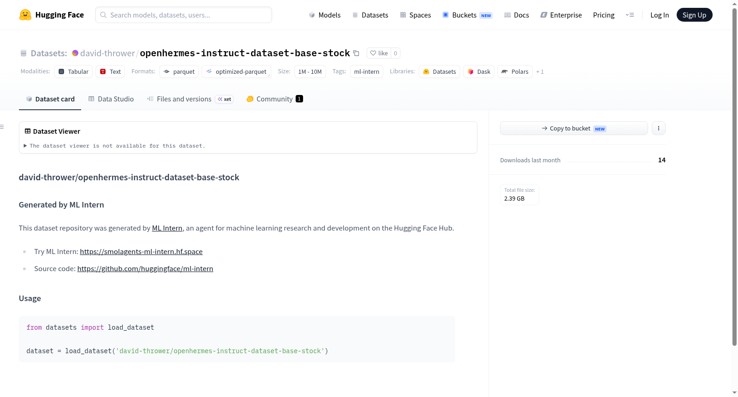
Task: Switch to the Data Studio tab
Action: pyautogui.click(x=111, y=99)
